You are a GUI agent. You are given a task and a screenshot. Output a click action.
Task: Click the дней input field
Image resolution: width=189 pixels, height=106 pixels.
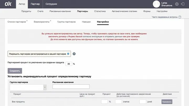point(143,102)
